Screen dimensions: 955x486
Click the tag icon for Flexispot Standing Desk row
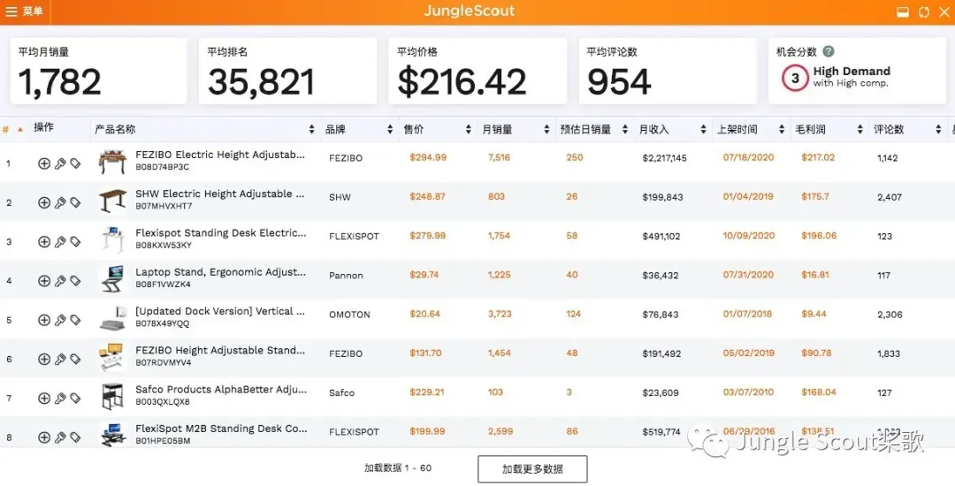coord(75,241)
